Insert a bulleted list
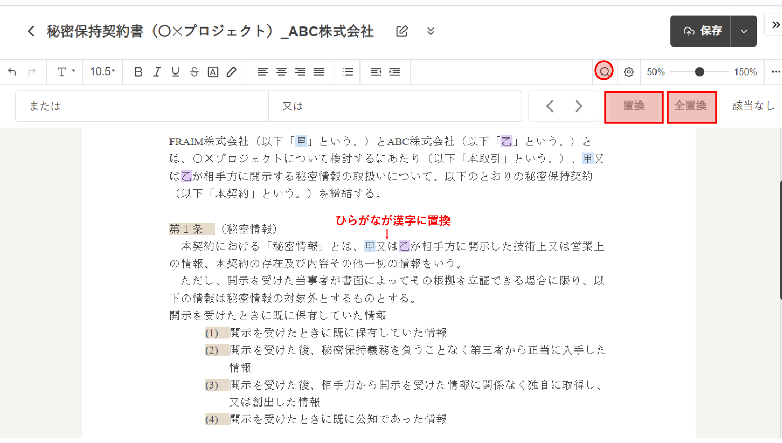This screenshot has width=782, height=443. click(347, 72)
